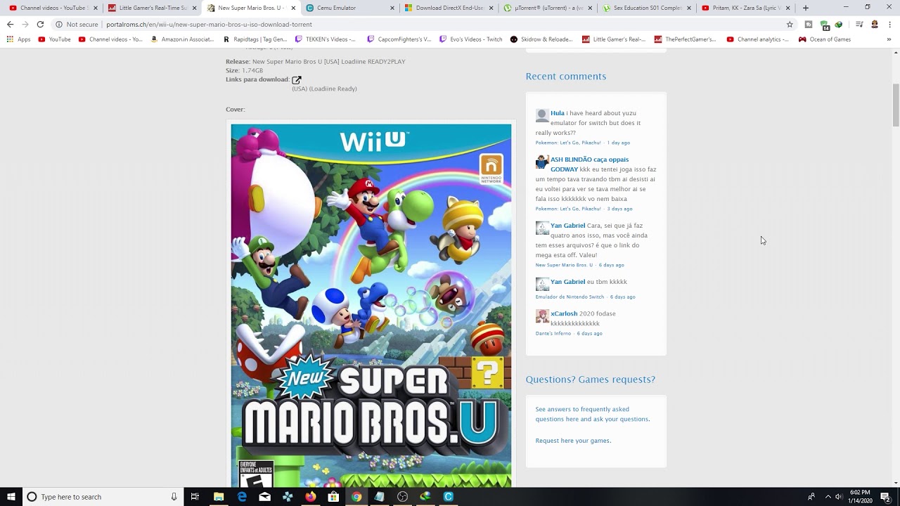Click the external link icon beside Links para download
The image size is (900, 506).
[x=297, y=80]
